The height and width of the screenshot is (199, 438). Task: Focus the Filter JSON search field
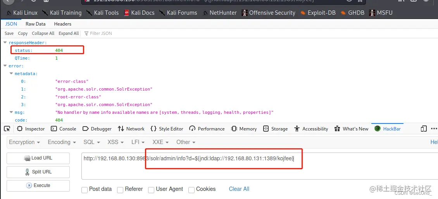tap(101, 33)
